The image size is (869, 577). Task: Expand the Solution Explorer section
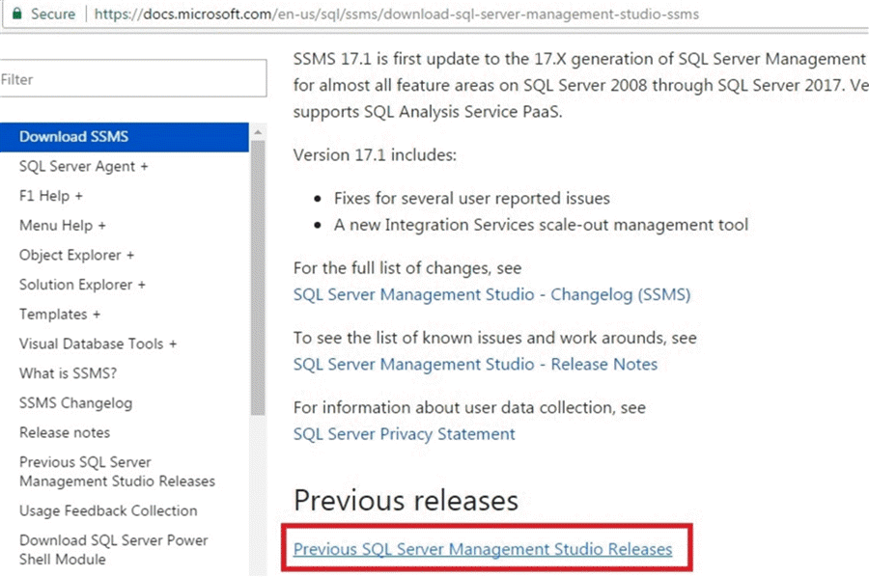[82, 285]
